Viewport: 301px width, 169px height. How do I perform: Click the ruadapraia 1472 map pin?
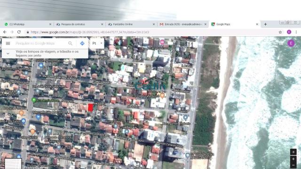[127, 131]
